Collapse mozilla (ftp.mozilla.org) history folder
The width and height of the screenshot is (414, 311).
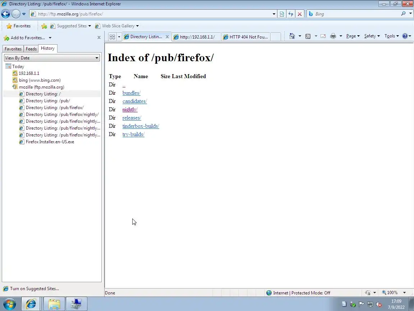38,87
